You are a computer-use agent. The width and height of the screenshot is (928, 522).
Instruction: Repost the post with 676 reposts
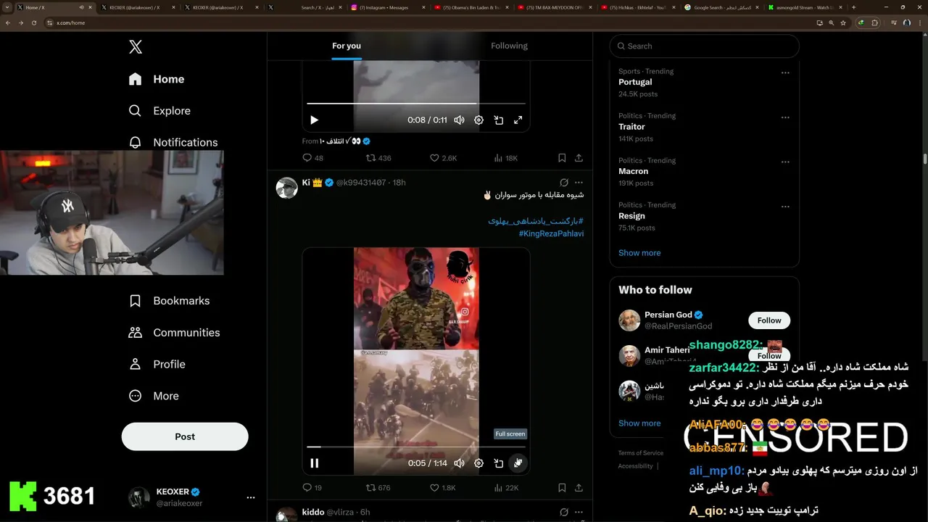click(378, 488)
